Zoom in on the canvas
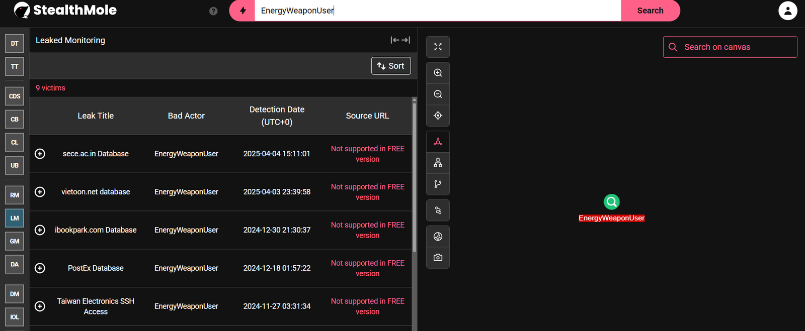Viewport: 805px width, 331px height. [438, 73]
